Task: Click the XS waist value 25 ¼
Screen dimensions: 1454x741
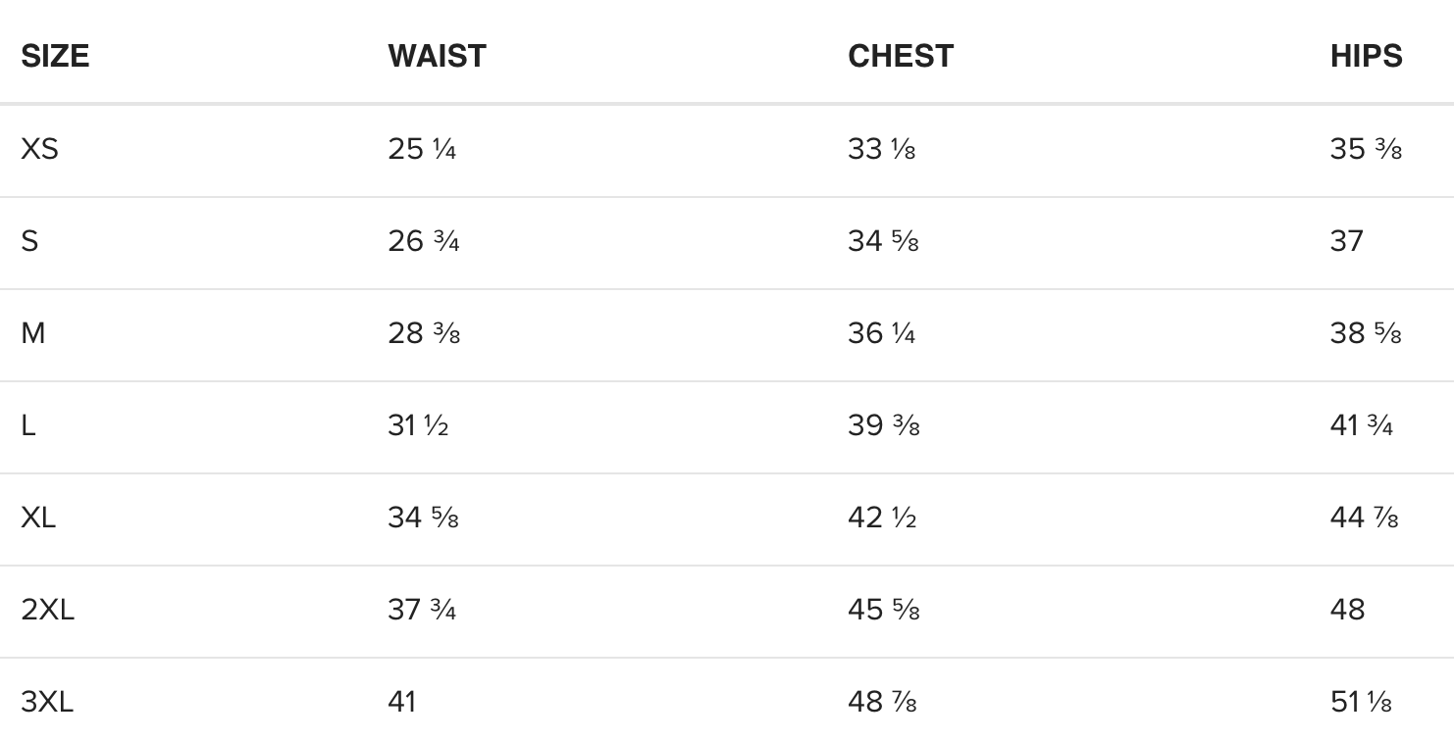Action: pyautogui.click(x=422, y=149)
